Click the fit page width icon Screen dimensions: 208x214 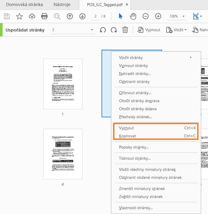click(196, 16)
